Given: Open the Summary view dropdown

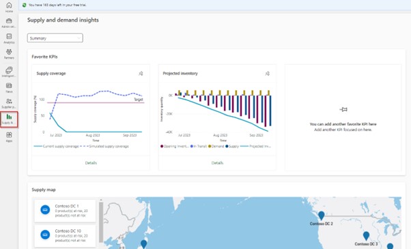Looking at the screenshot, I should pyautogui.click(x=55, y=38).
